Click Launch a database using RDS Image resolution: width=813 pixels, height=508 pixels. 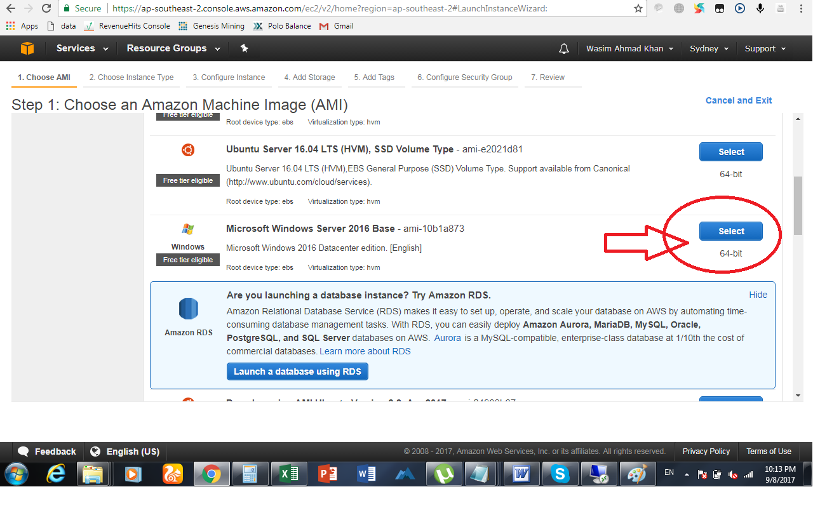[297, 371]
